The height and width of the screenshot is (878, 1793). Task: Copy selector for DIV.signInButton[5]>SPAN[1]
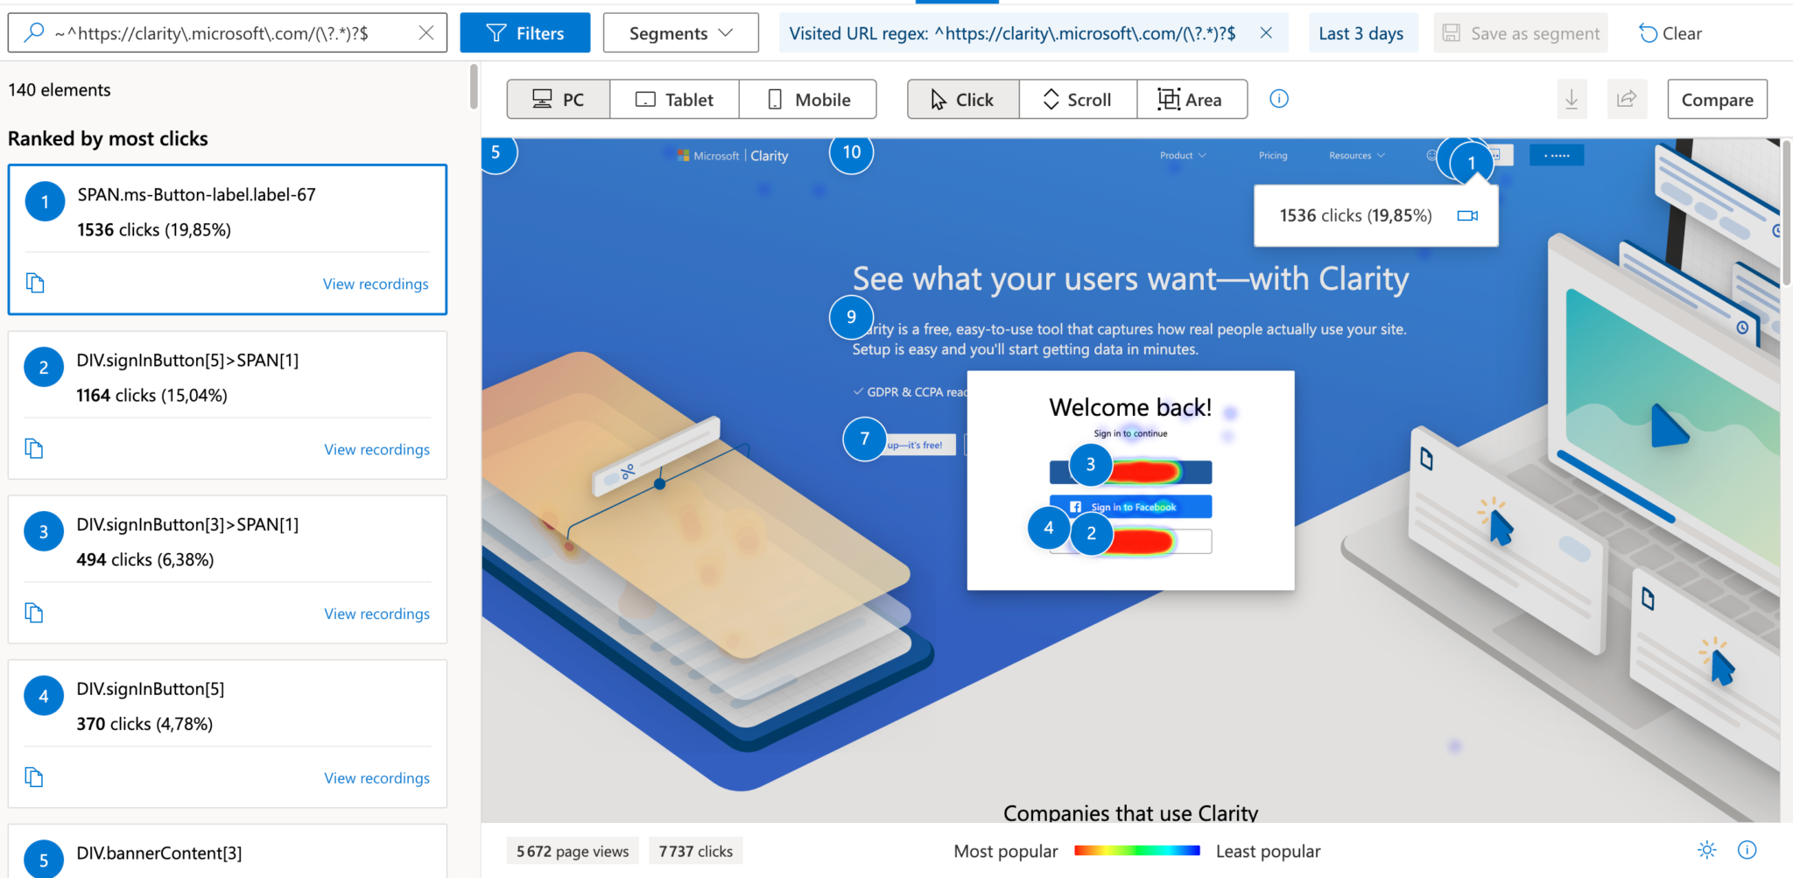tap(34, 448)
